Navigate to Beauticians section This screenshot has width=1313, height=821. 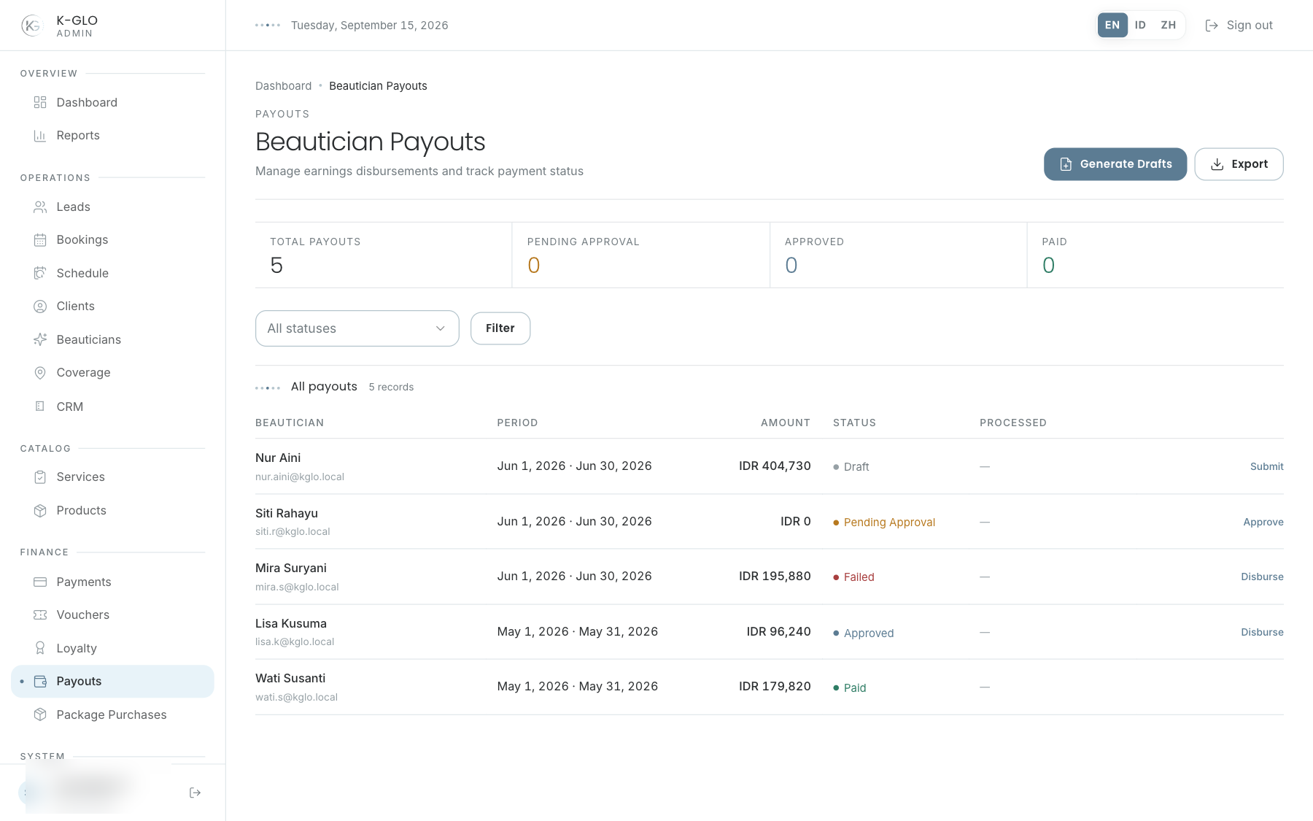pyautogui.click(x=112, y=339)
